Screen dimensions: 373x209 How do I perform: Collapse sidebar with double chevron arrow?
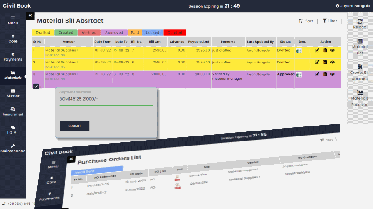pyautogui.click(x=30, y=15)
